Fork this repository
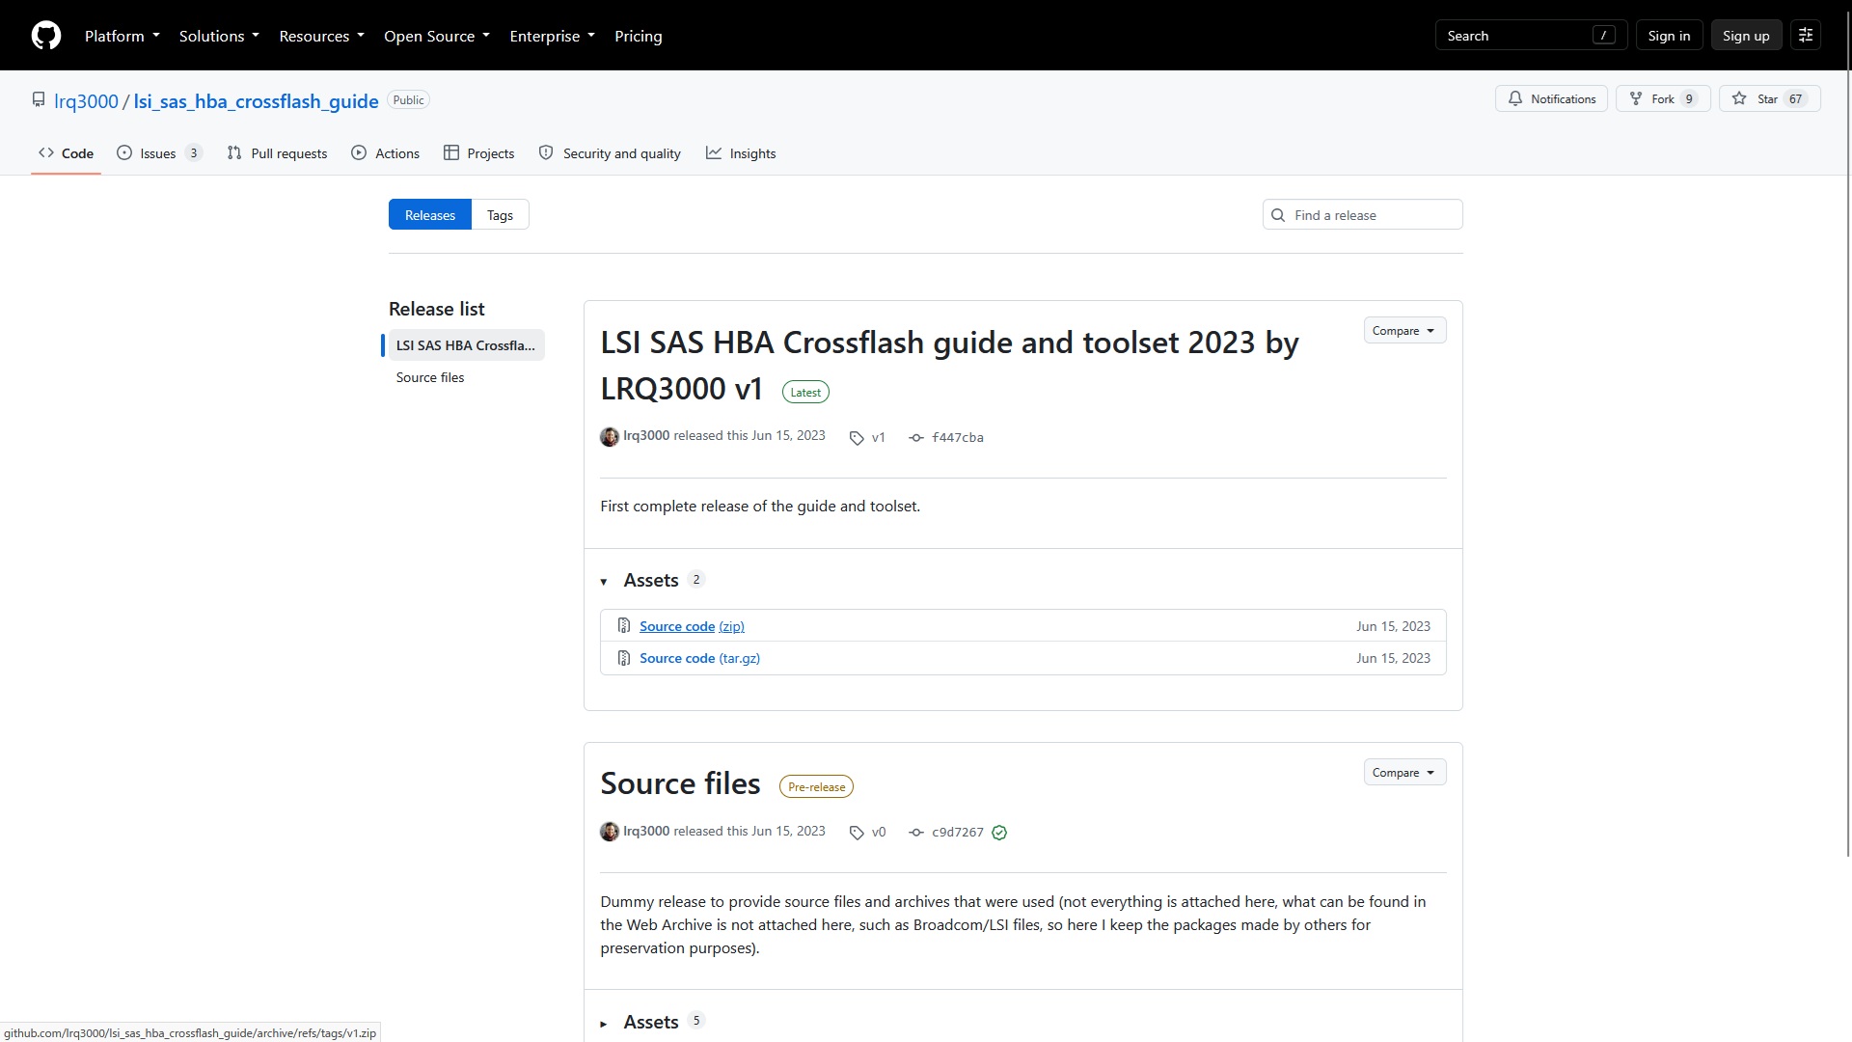 click(x=1663, y=98)
